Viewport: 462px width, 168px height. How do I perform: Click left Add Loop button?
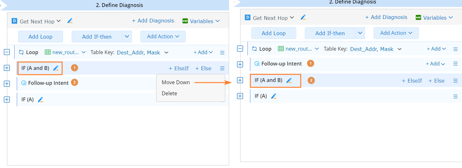click(x=40, y=36)
